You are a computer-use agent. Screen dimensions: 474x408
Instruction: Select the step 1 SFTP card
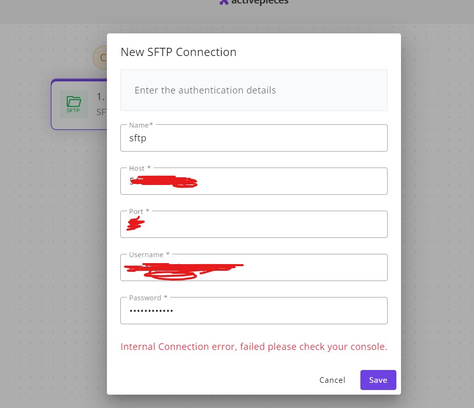tap(79, 104)
